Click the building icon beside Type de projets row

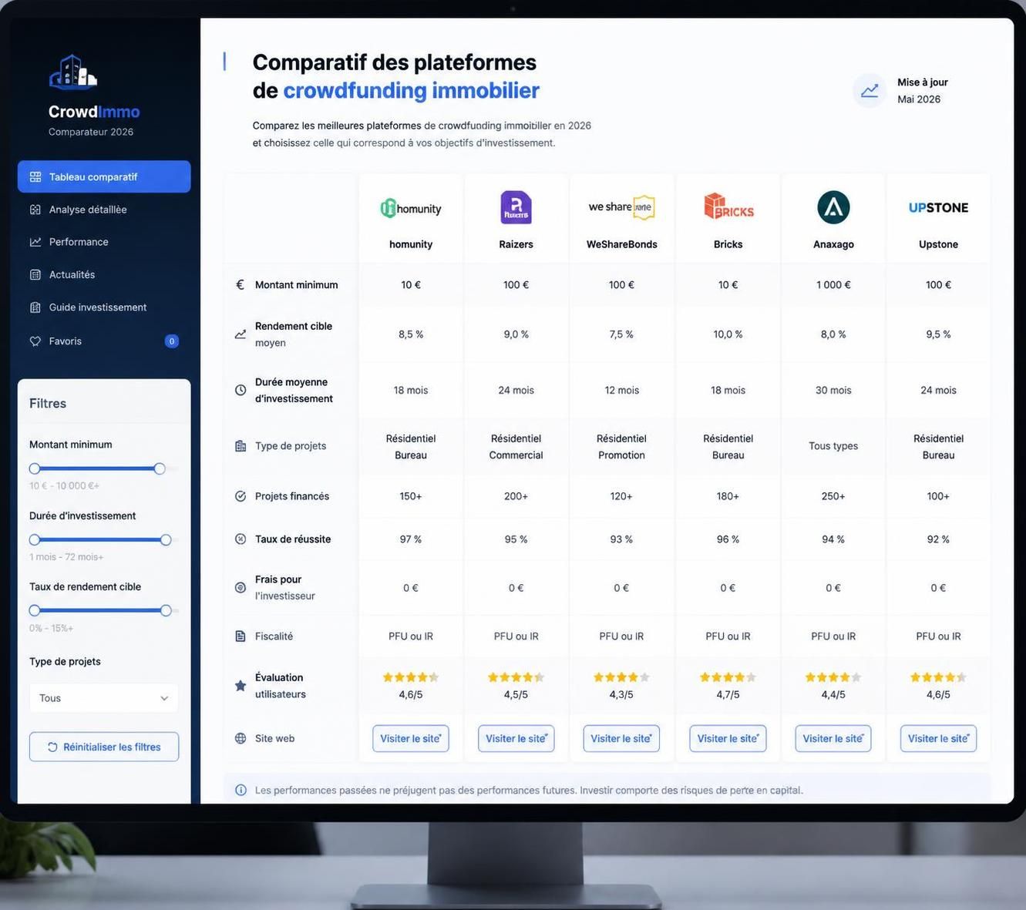click(241, 446)
